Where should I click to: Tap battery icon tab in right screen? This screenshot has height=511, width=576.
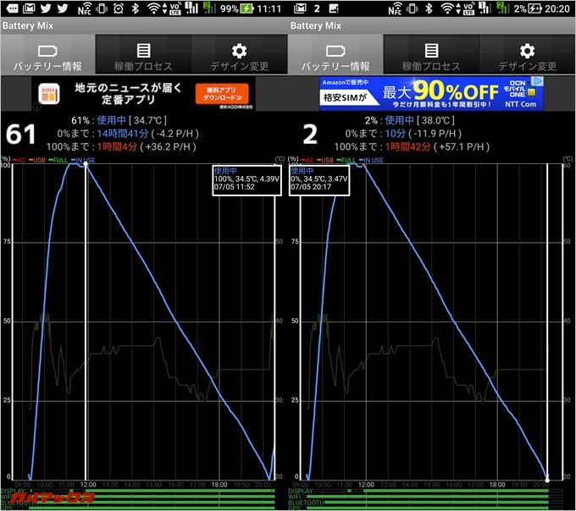point(335,51)
